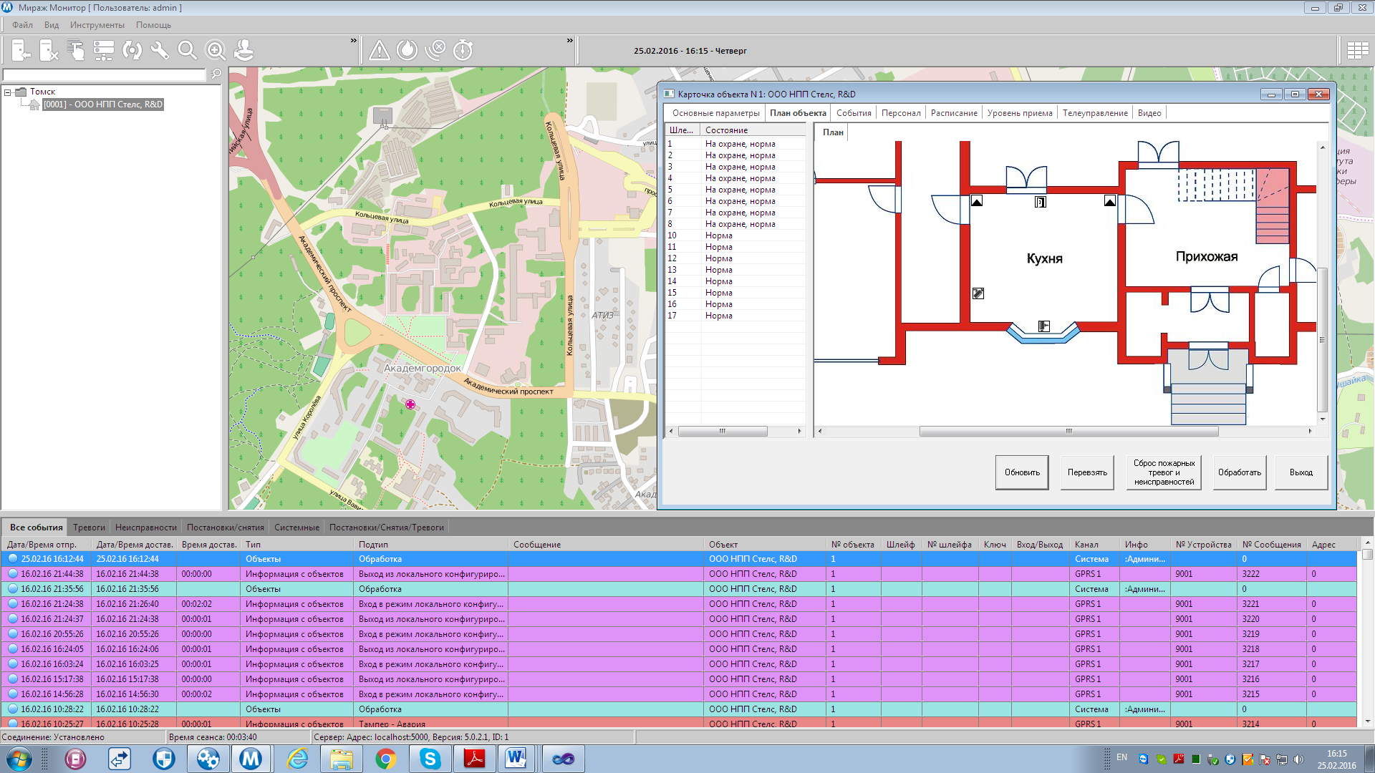Click the fire alarm flame icon
Screen dimensions: 1375x773
pyautogui.click(x=407, y=50)
